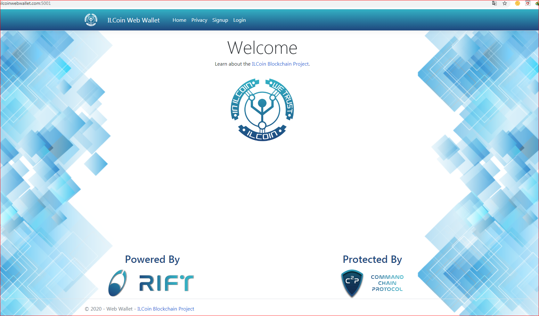Click the ILCoin logo in the navbar
Screen dimensions: 539x316
coord(91,20)
